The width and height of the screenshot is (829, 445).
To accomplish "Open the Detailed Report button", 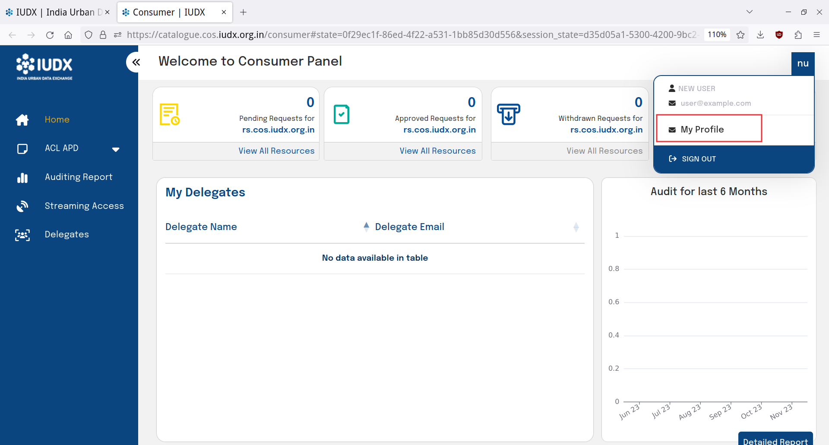I will 775,440.
